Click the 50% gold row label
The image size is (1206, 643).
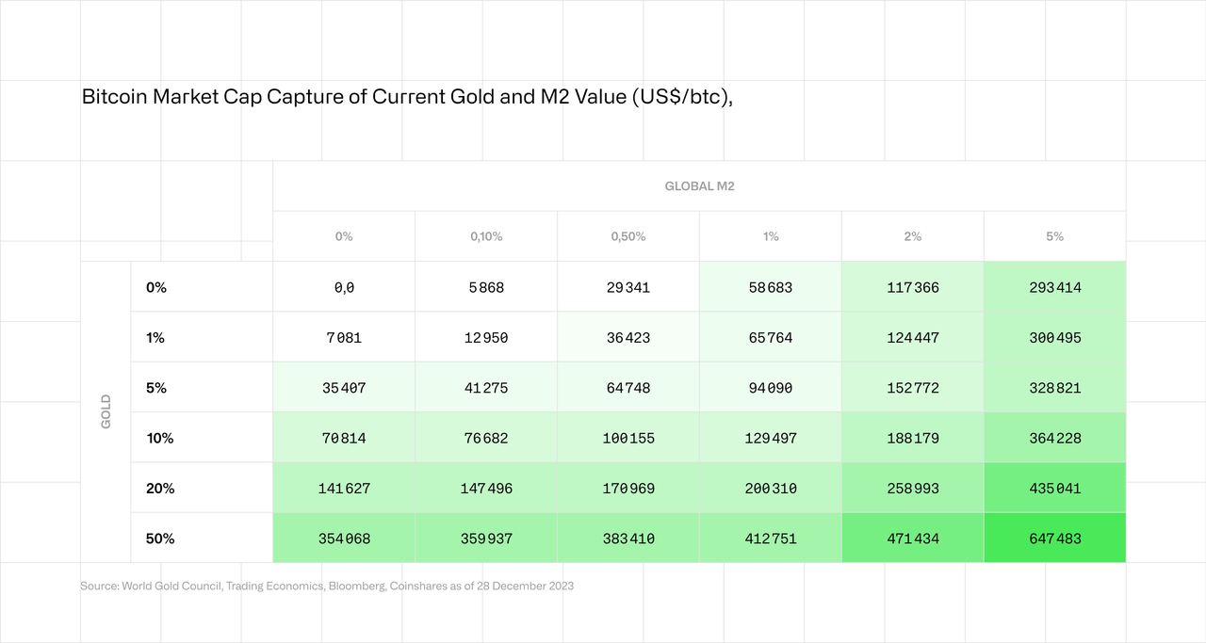click(161, 539)
